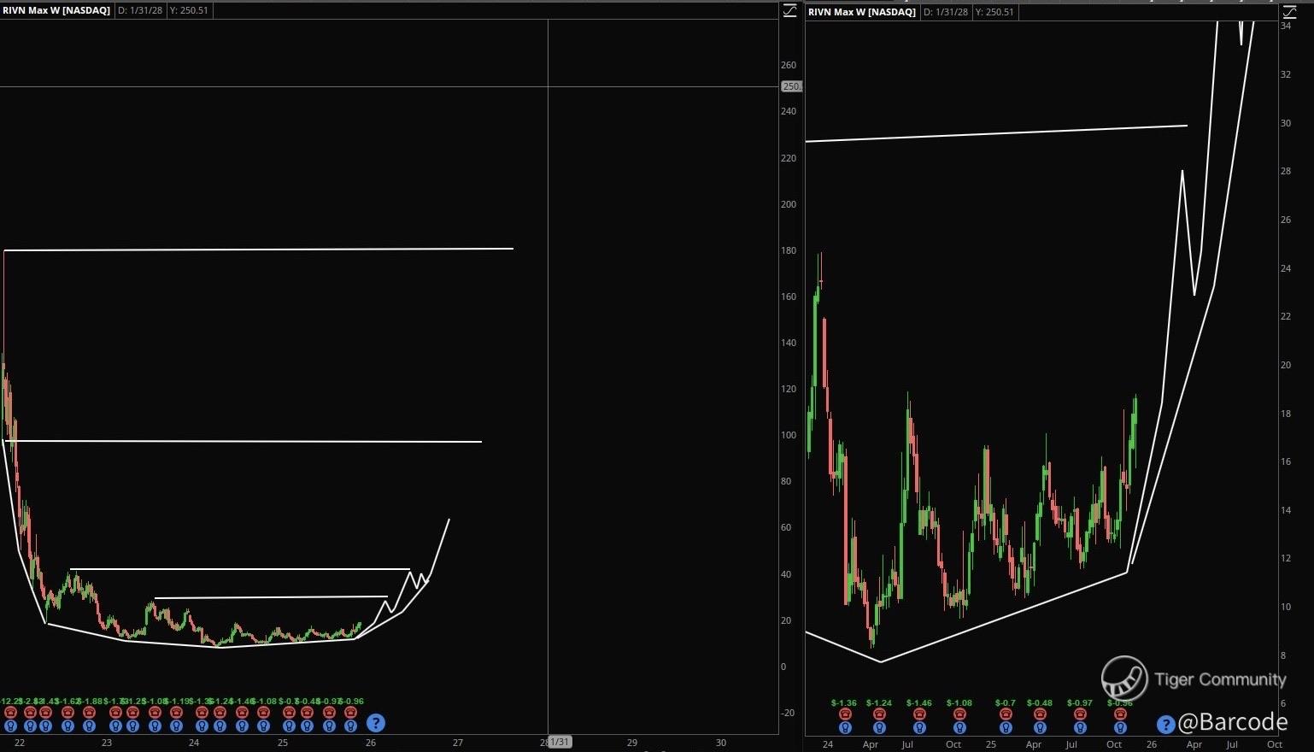Click left chart price readout Y: 250.51
The image size is (1314, 752).
pyautogui.click(x=189, y=10)
